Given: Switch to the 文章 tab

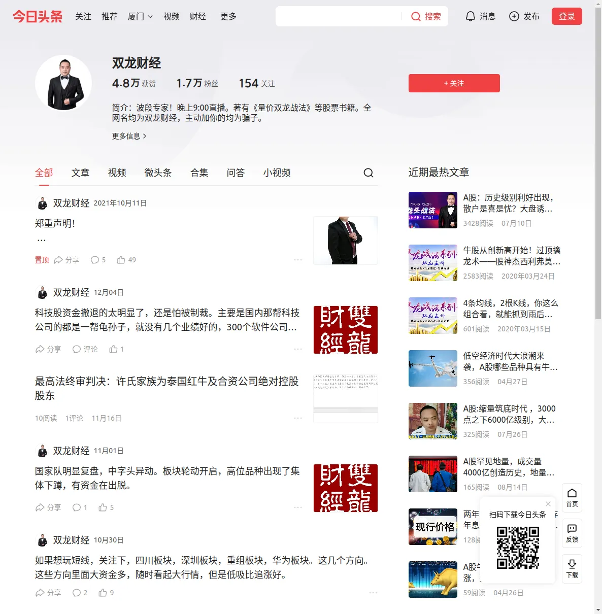Looking at the screenshot, I should [x=81, y=173].
